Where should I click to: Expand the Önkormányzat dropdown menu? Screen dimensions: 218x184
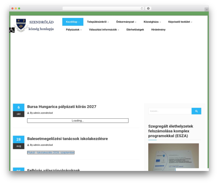click(x=126, y=22)
